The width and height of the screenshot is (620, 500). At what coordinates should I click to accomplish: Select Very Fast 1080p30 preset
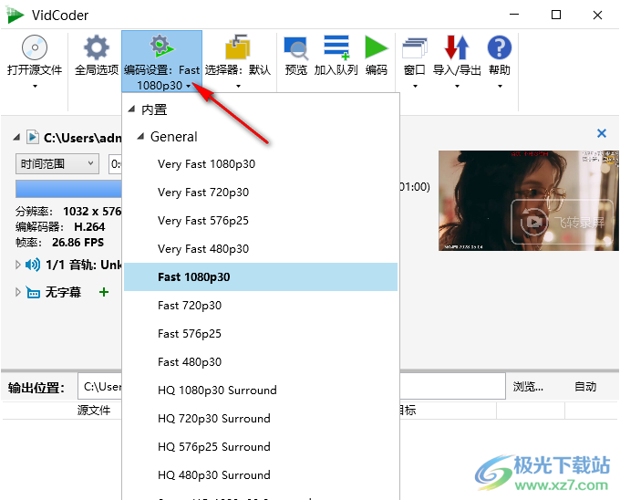[261, 163]
